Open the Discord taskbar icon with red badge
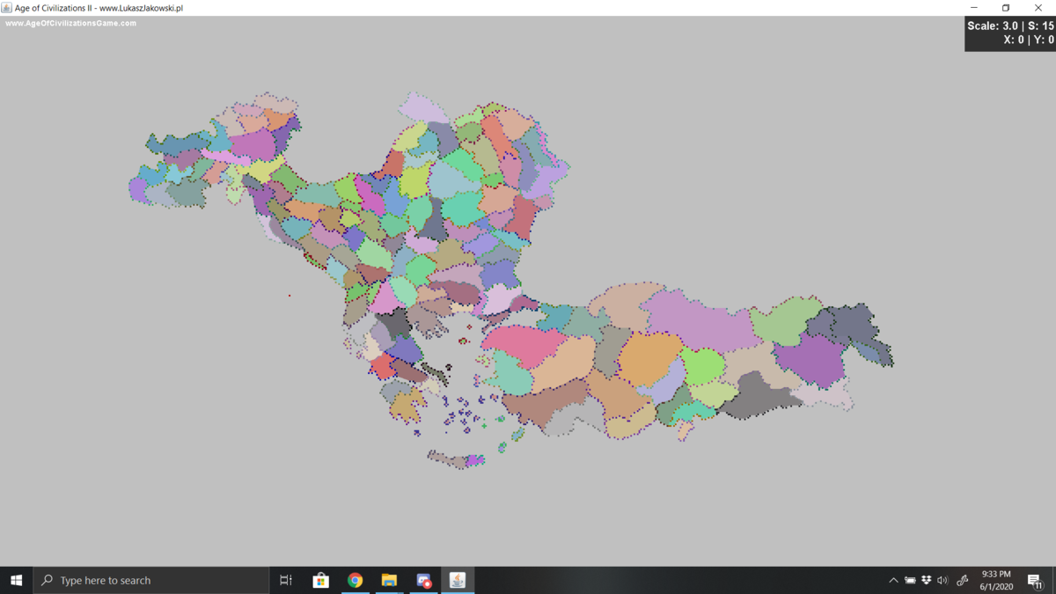The height and width of the screenshot is (594, 1056). (423, 580)
